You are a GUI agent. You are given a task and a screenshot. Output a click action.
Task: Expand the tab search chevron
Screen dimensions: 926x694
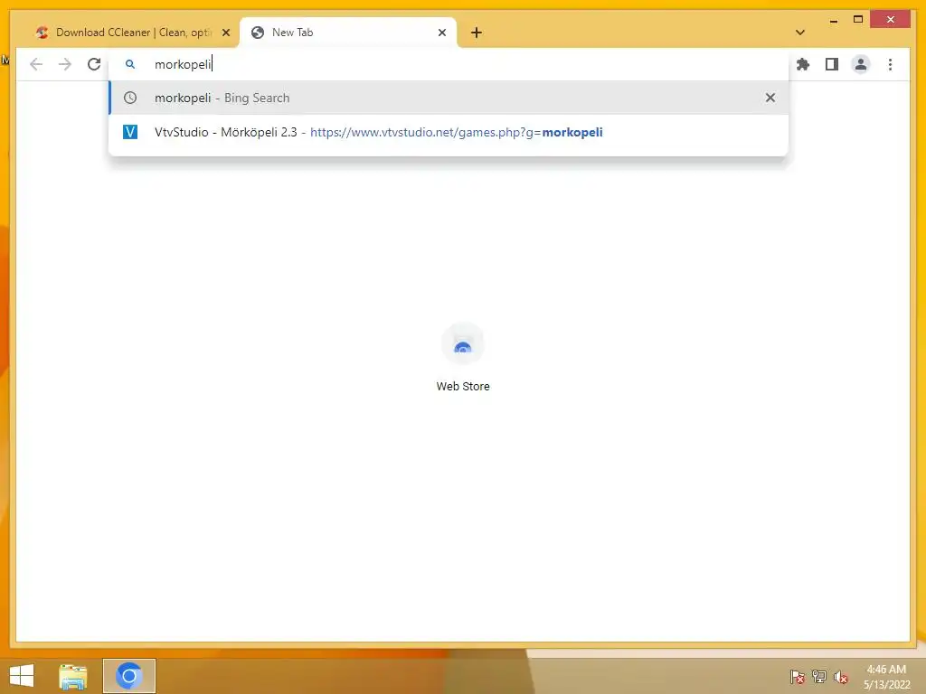click(x=800, y=33)
